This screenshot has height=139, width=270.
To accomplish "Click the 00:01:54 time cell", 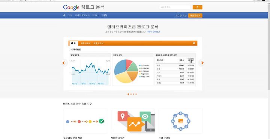I will coord(191,65).
